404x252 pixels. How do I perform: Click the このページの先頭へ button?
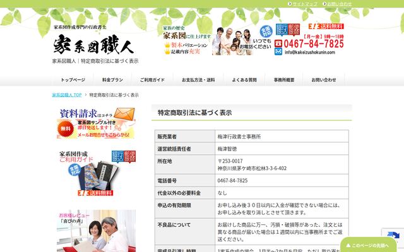click(x=368, y=245)
